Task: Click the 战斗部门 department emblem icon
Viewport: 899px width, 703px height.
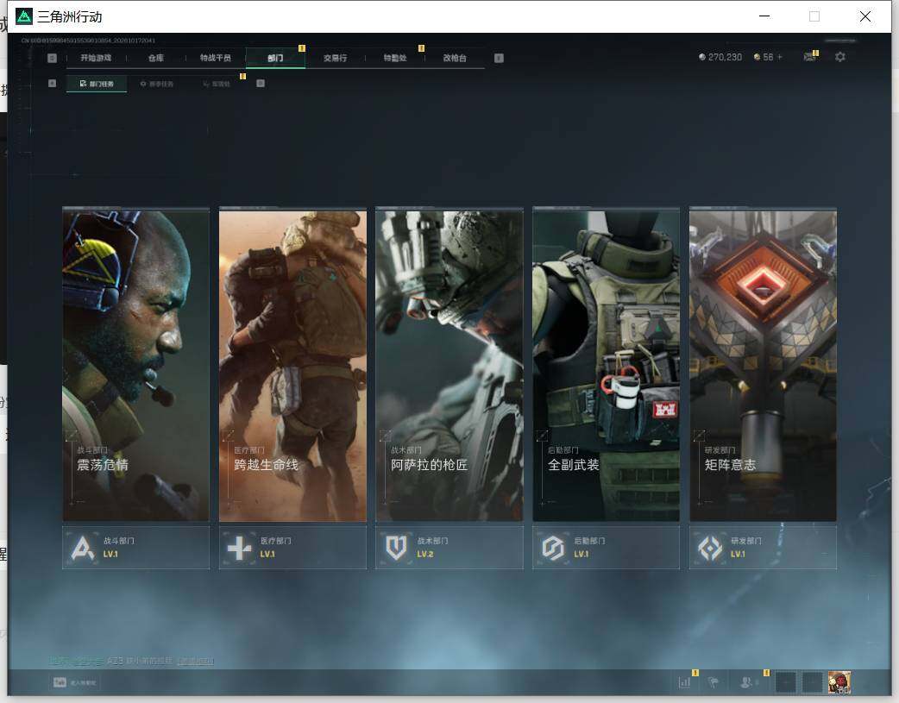Action: tap(83, 548)
